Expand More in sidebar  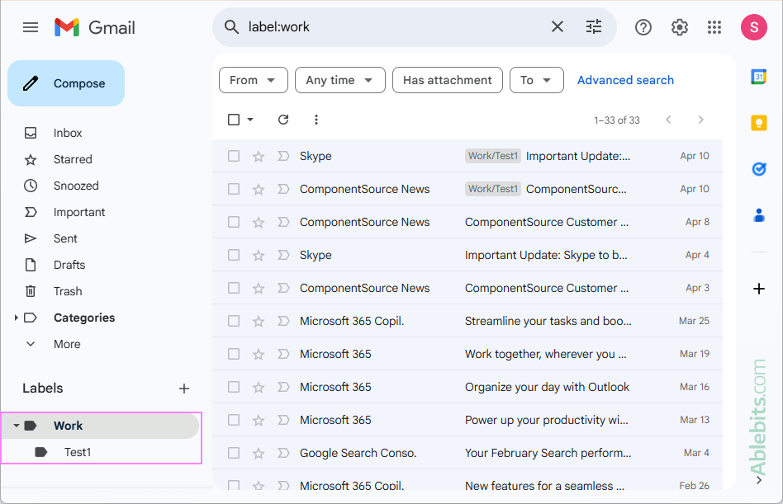click(x=67, y=344)
